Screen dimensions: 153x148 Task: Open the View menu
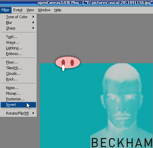(30, 10)
